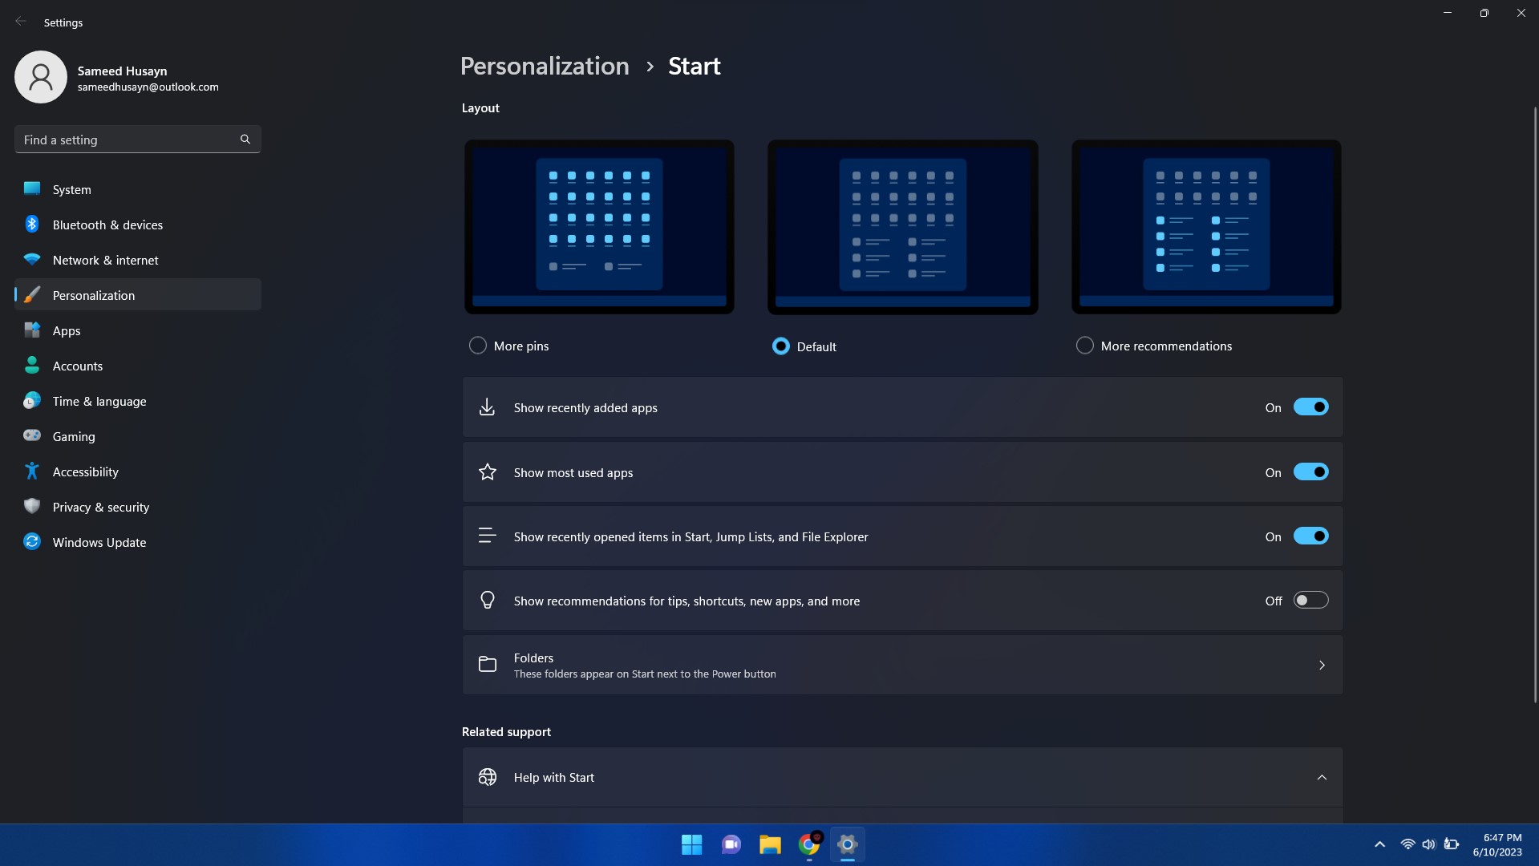Click the Sameed Husayn account name

click(122, 71)
